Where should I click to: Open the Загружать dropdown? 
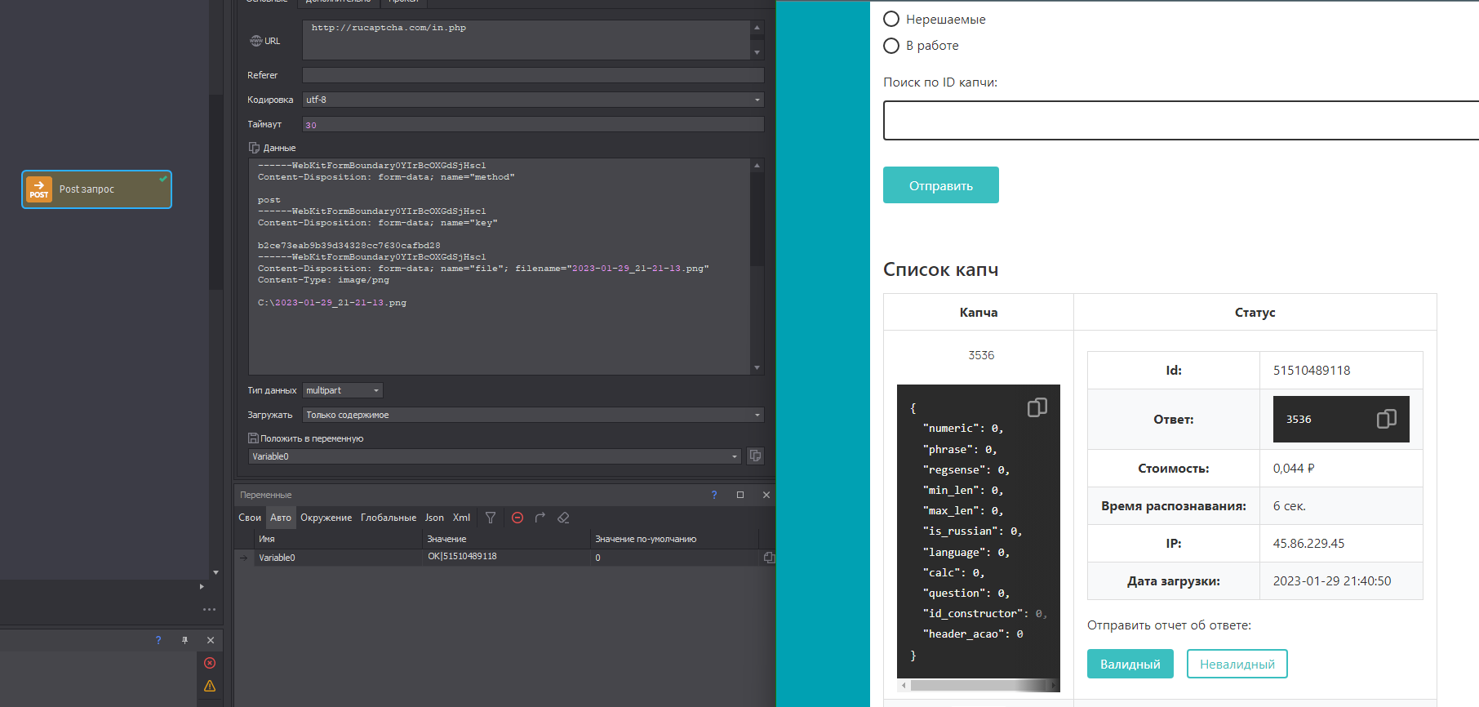coord(533,415)
